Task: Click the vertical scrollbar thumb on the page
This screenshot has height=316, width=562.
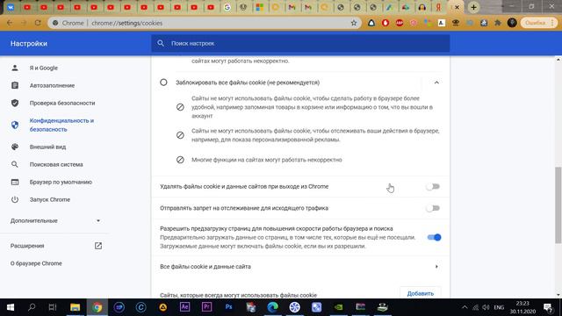Action: 558,205
